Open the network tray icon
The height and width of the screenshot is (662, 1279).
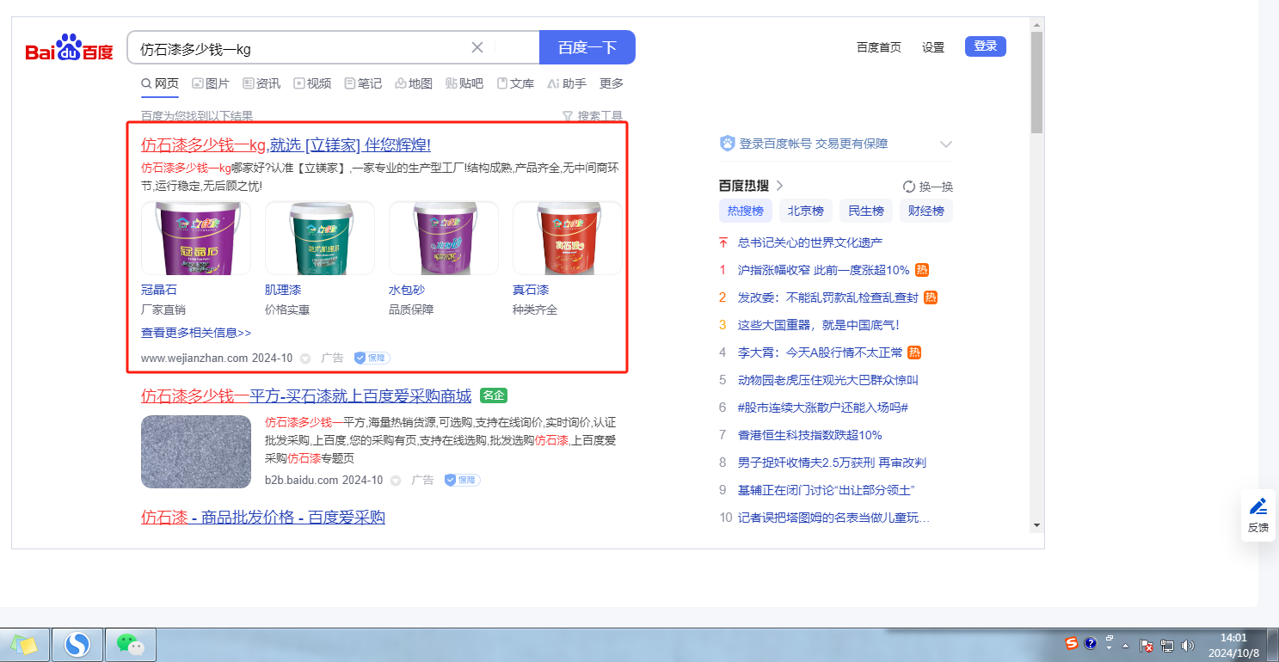coord(1167,645)
